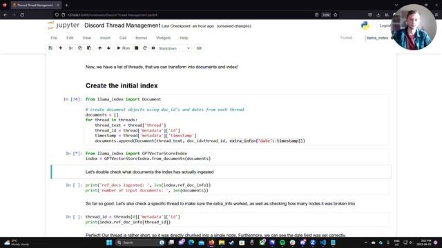
Task: Toggle reader view icon in address bar
Action: click(316, 14)
